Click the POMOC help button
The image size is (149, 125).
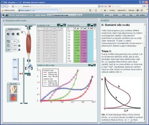(x=116, y=15)
